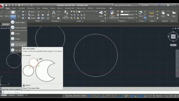Choose 3-Point circle option
The image size is (179, 101).
point(19,39)
